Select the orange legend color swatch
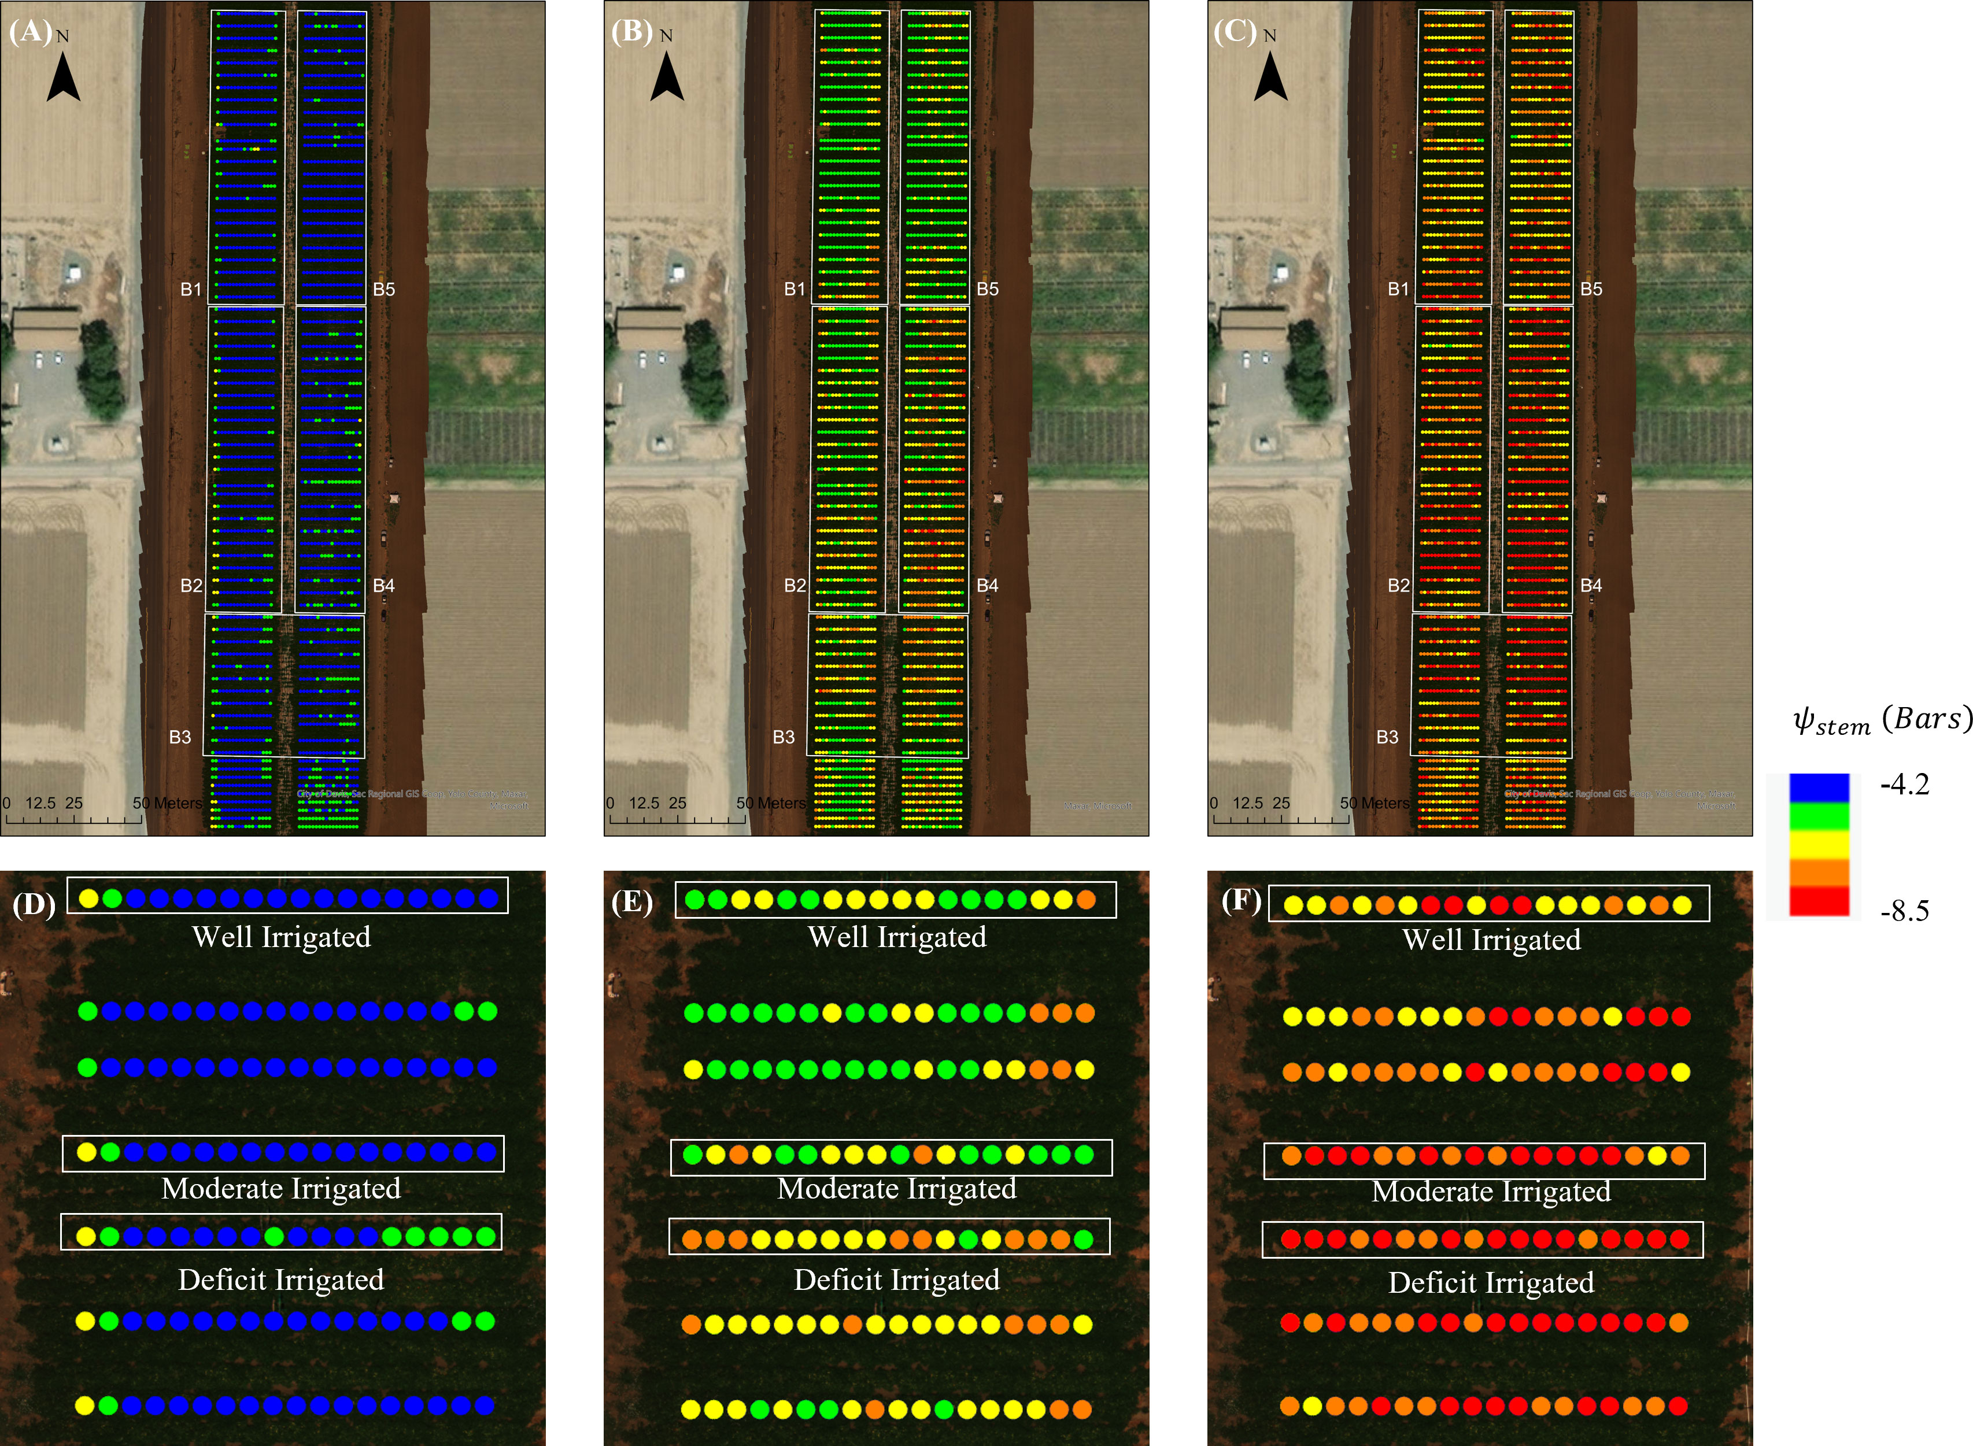The width and height of the screenshot is (1973, 1446). coord(1819,872)
